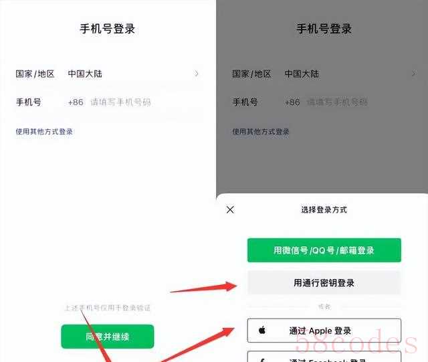This screenshot has height=362, width=428.
Task: Open 使用其他方式登录 link in left panel
Action: click(44, 132)
